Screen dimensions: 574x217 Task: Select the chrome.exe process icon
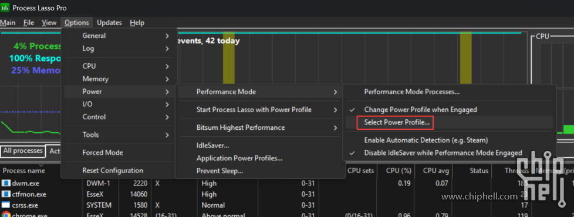6,215
